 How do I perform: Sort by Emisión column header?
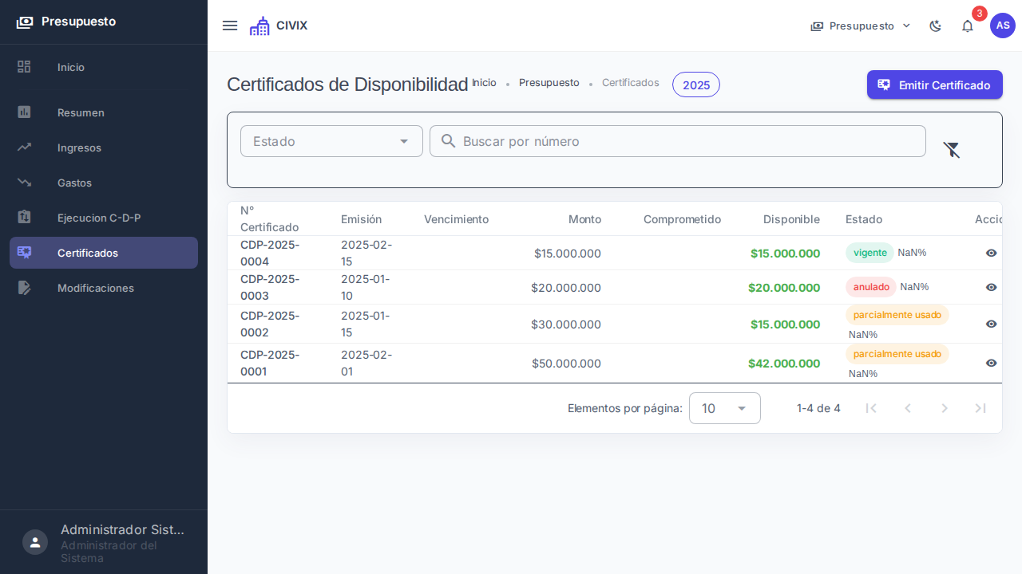pyautogui.click(x=362, y=219)
